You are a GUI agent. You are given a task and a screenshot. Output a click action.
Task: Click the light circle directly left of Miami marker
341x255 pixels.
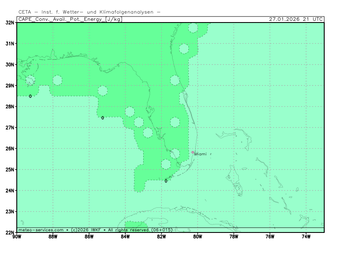175,153
